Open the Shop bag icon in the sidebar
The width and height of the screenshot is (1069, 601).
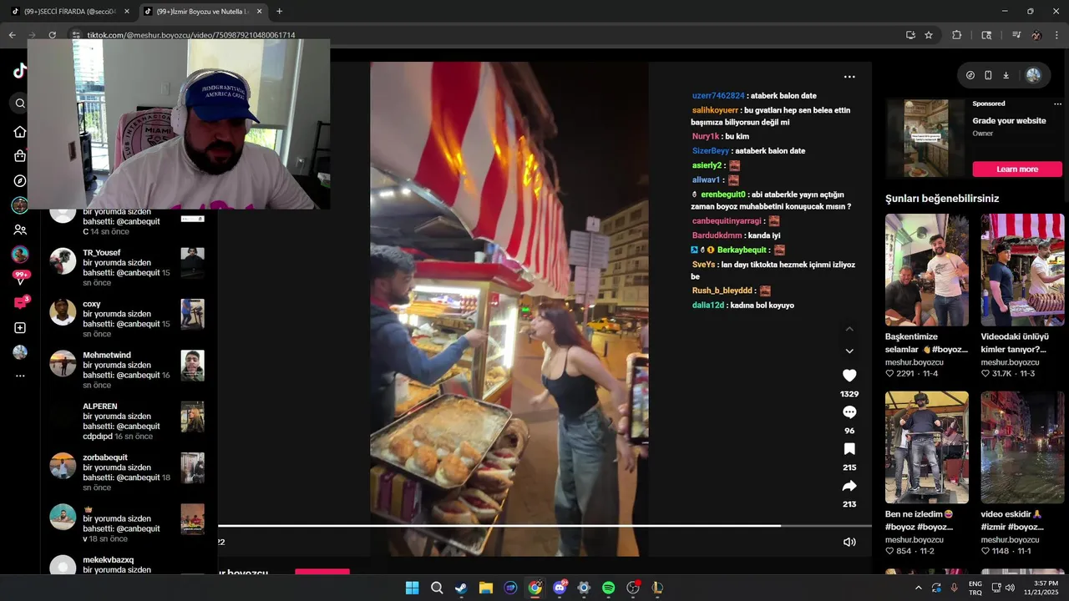click(20, 156)
